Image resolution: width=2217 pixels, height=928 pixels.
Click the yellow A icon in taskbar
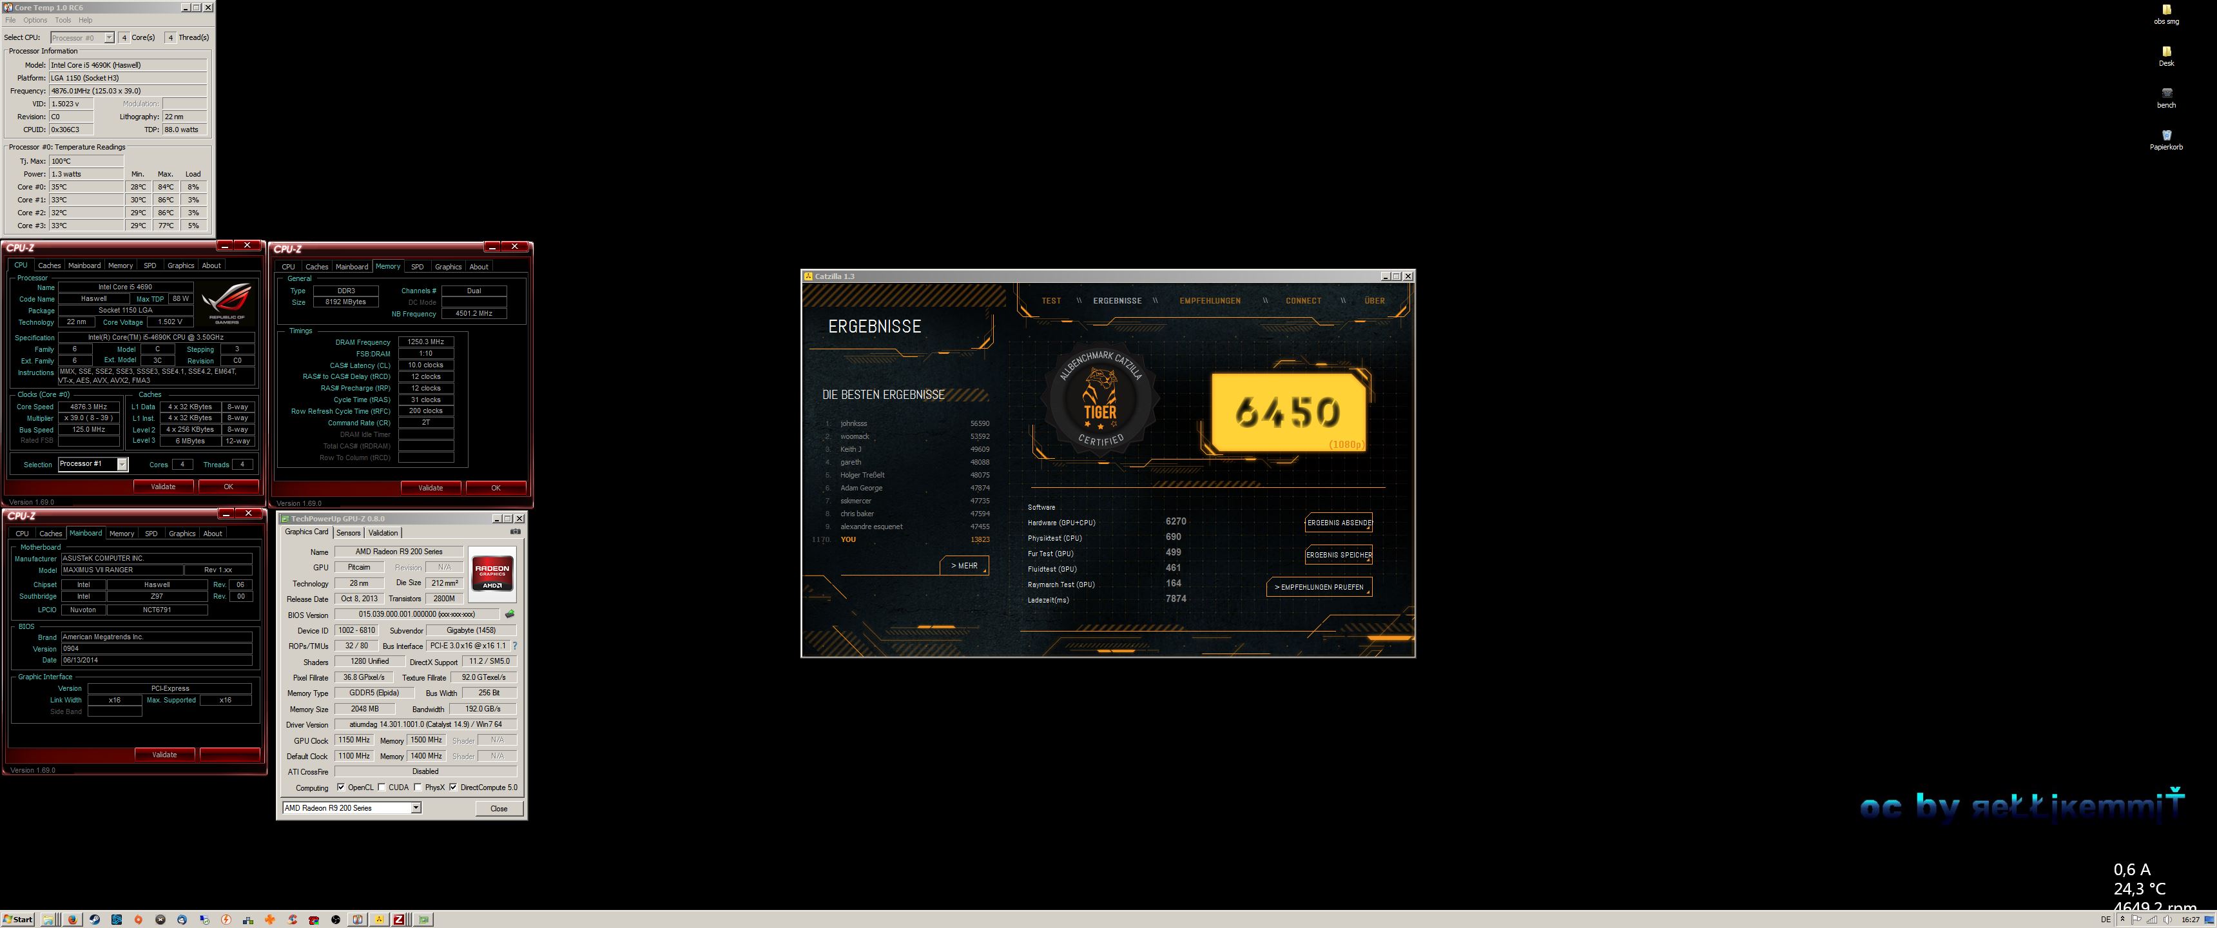pos(379,920)
